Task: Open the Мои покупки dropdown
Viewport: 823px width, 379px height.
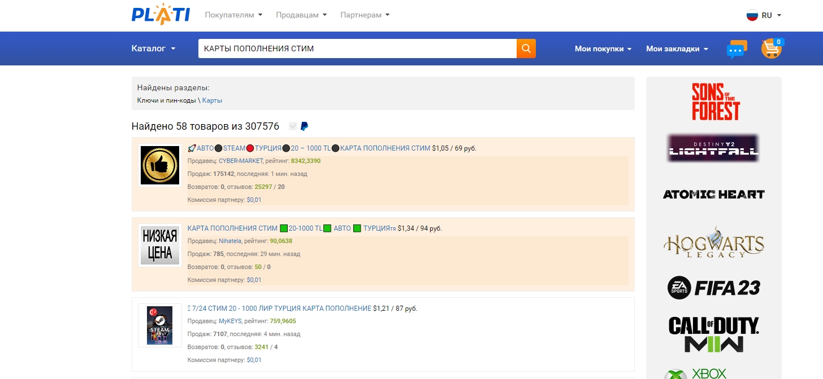Action: pyautogui.click(x=603, y=49)
